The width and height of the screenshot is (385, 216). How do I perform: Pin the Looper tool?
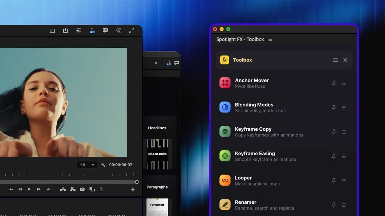coord(334,181)
